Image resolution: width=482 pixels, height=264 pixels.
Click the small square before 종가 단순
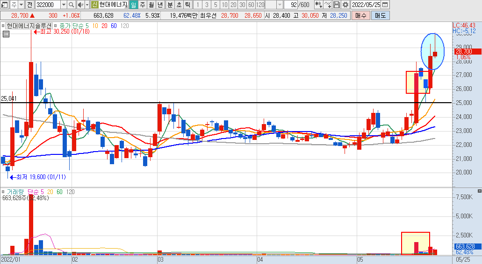[56, 26]
